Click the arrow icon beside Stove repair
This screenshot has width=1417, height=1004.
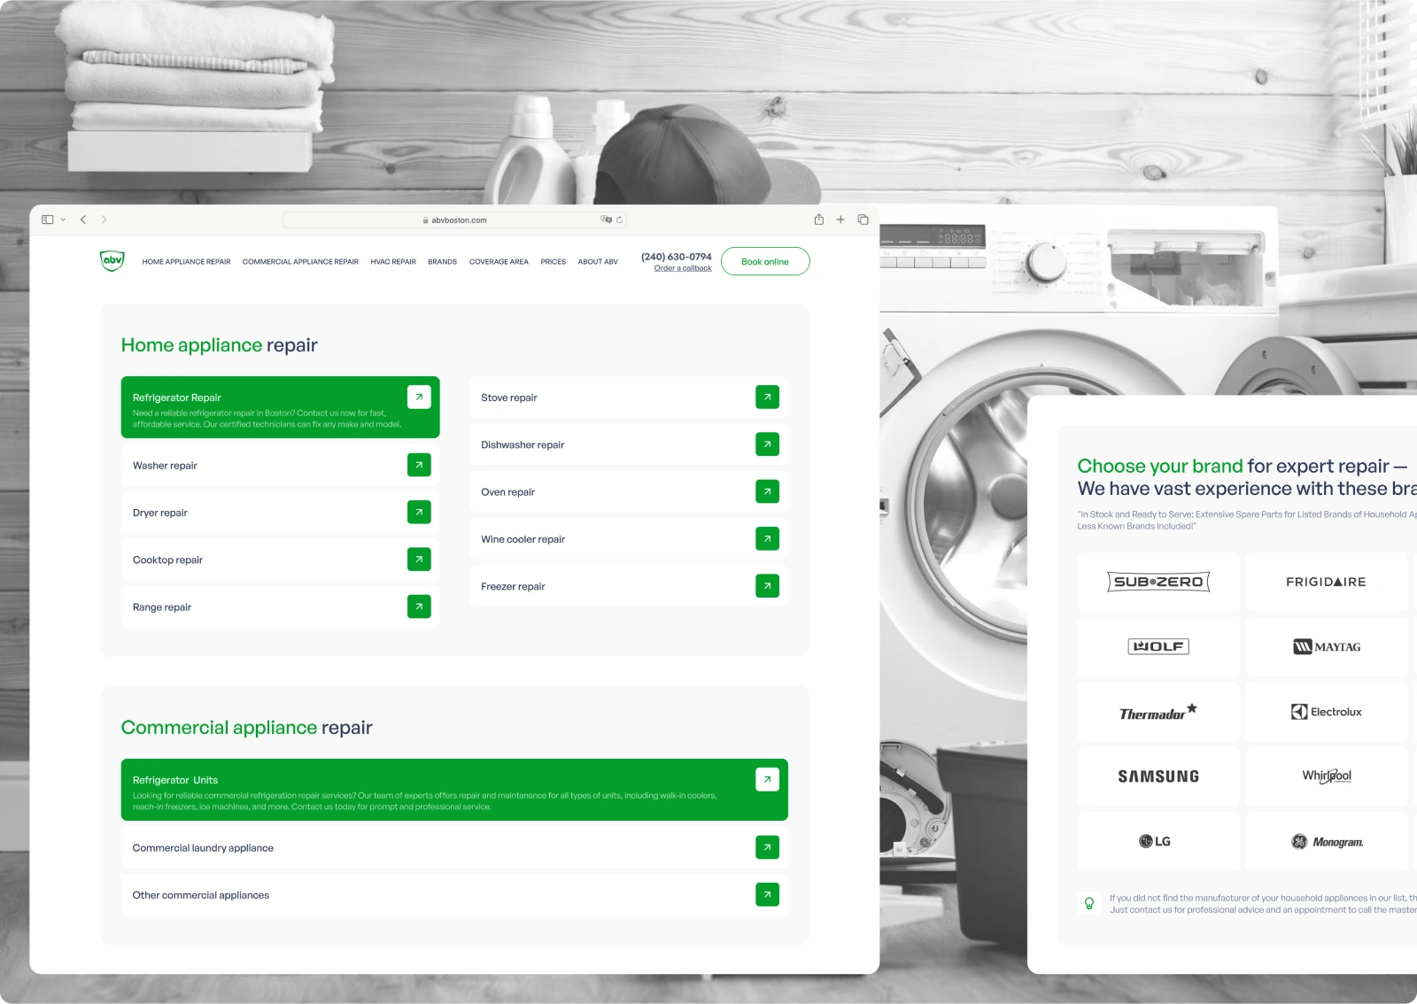(x=767, y=398)
